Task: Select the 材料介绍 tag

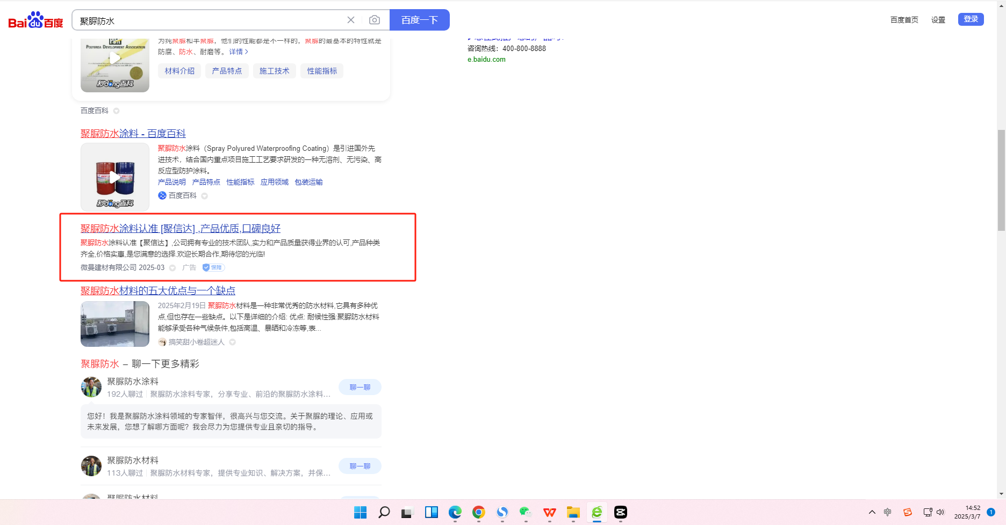Action: click(179, 71)
